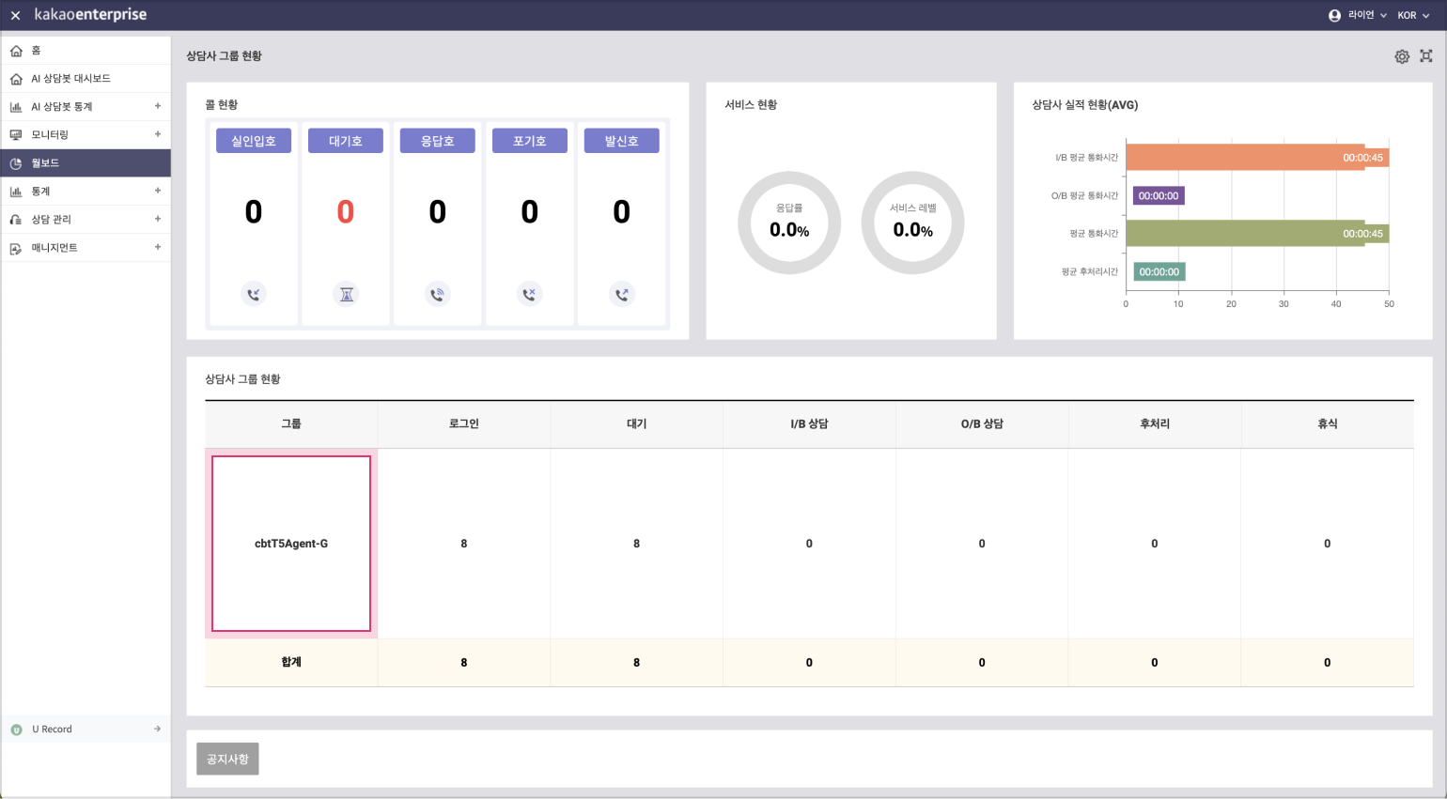Open AI 상담봇 대시보드 menu item
1447x799 pixels.
click(x=71, y=79)
